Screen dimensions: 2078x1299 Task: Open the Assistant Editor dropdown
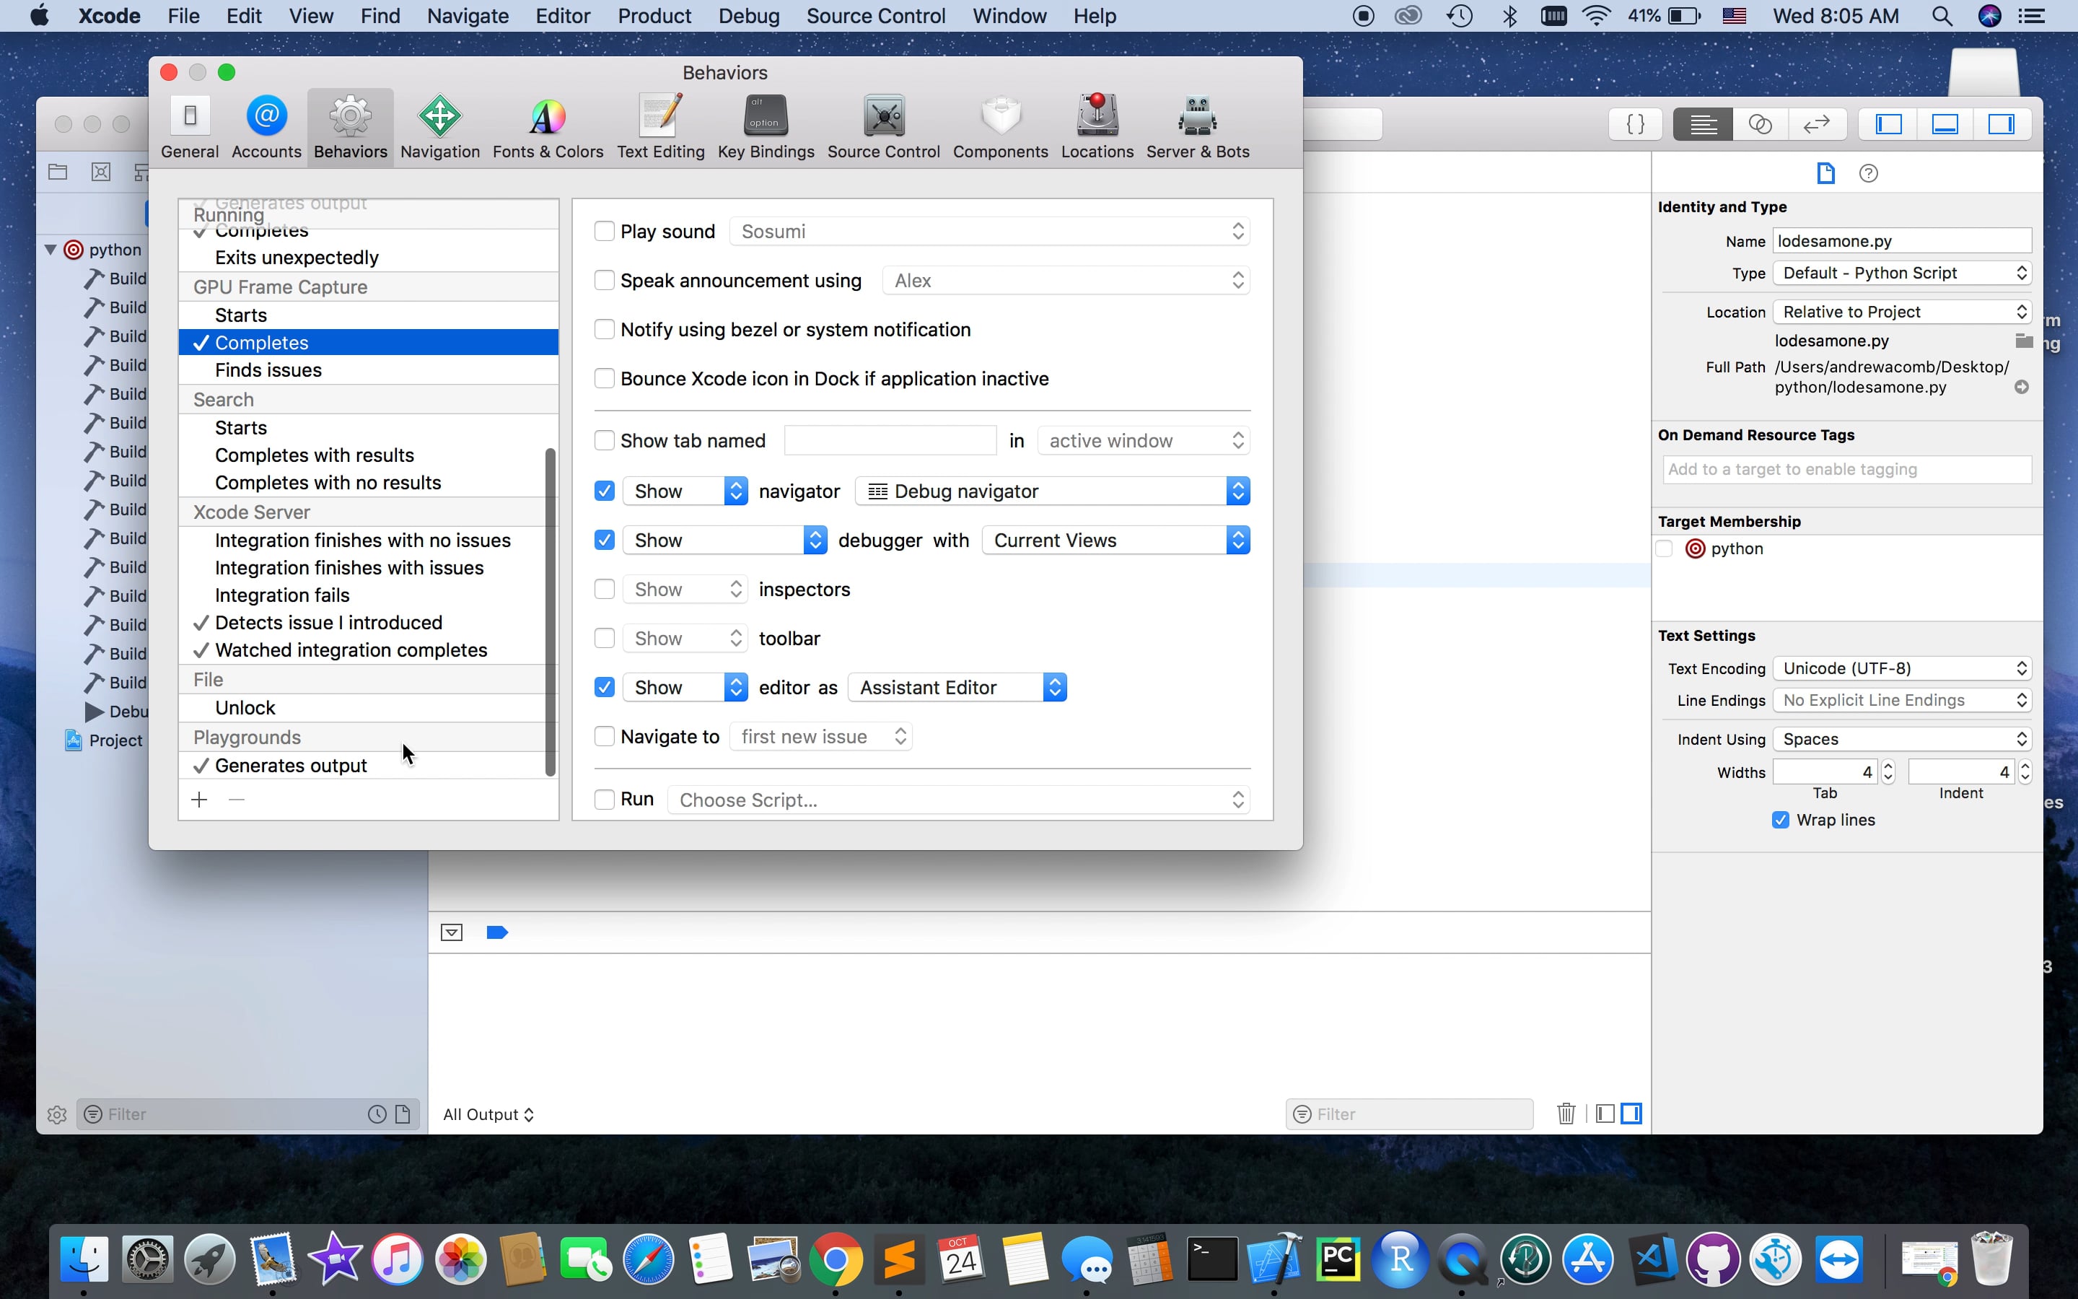(957, 687)
